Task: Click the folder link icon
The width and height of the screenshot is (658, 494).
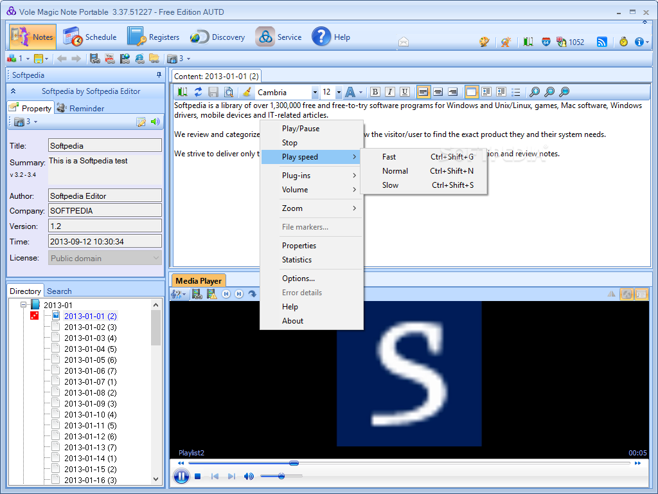Action: [154, 59]
